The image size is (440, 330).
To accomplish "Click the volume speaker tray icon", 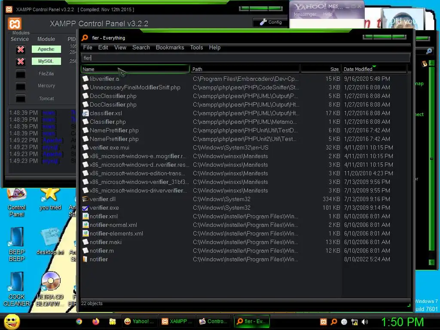I will click(x=364, y=322).
